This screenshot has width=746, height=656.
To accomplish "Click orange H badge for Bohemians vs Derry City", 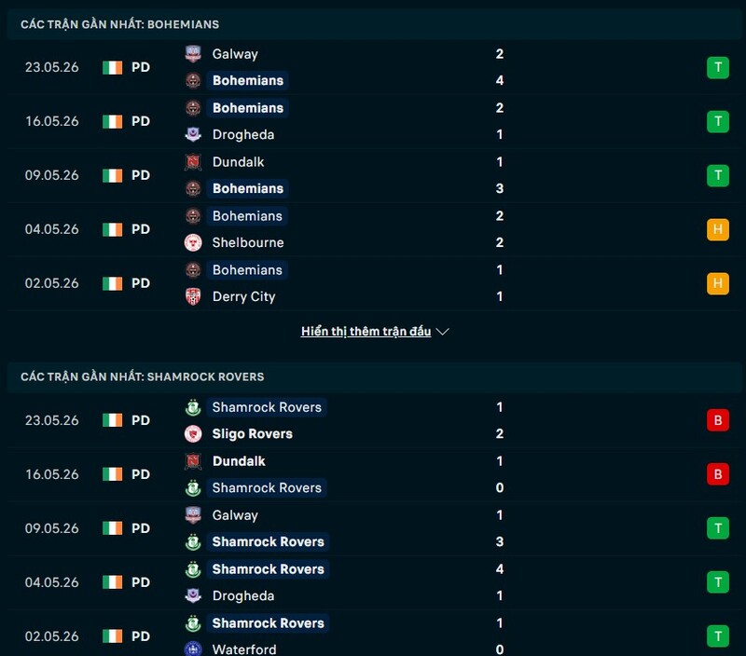I will [x=718, y=283].
